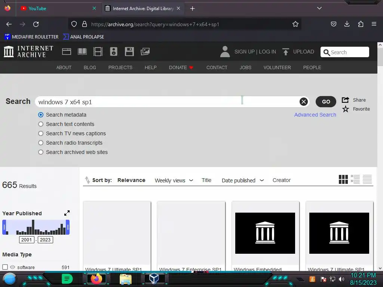Open the BLOG menu item
This screenshot has width=383, height=287.
click(90, 67)
